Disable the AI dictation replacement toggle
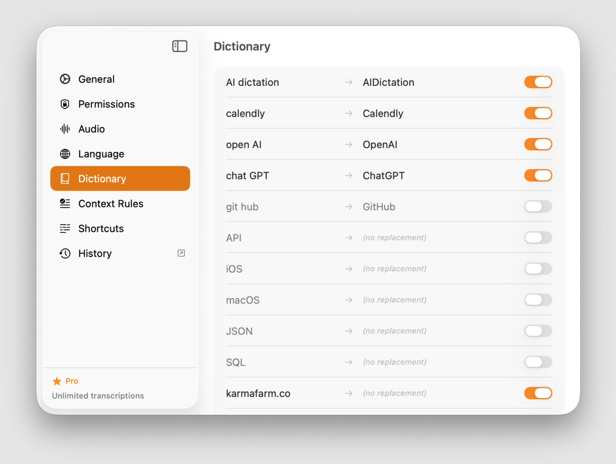 pos(538,82)
